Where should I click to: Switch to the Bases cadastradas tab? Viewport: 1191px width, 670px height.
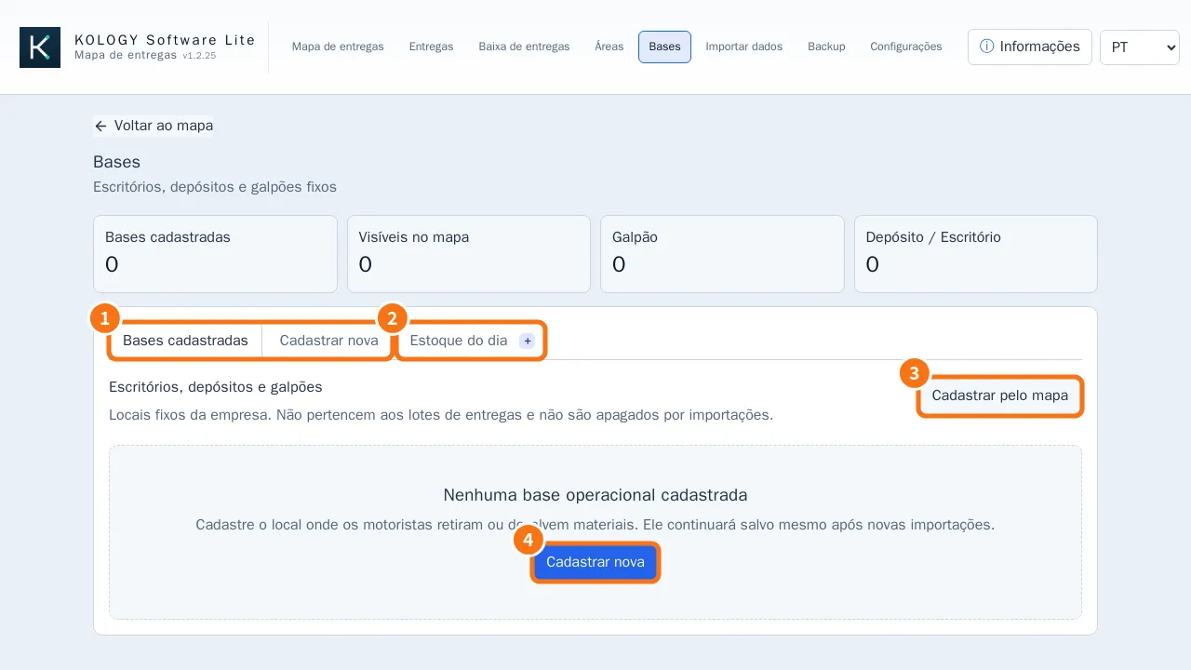click(186, 341)
